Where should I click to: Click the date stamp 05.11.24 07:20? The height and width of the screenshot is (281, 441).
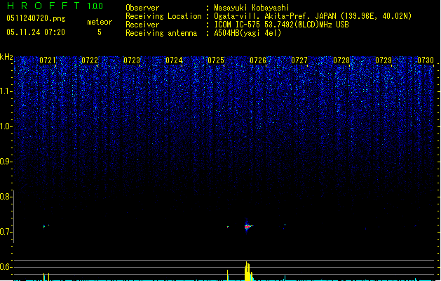click(36, 32)
